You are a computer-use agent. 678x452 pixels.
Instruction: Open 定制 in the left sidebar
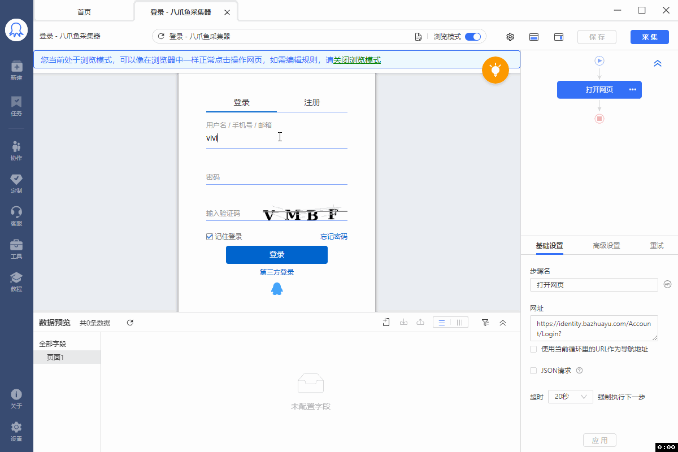tap(16, 184)
